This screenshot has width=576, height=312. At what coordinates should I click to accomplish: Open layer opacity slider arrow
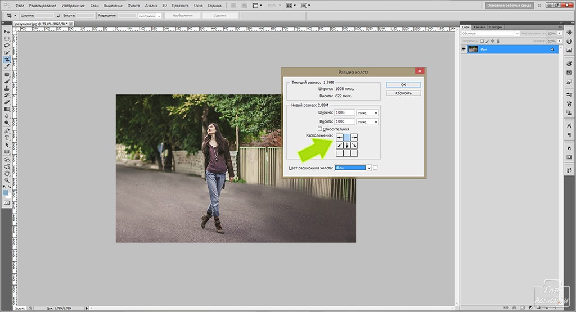pyautogui.click(x=560, y=33)
